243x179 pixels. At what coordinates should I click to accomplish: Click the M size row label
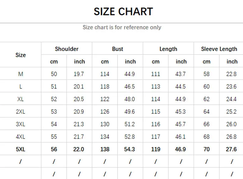pos(21,74)
